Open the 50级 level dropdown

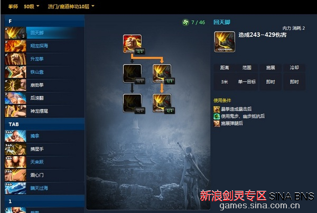(31, 6)
